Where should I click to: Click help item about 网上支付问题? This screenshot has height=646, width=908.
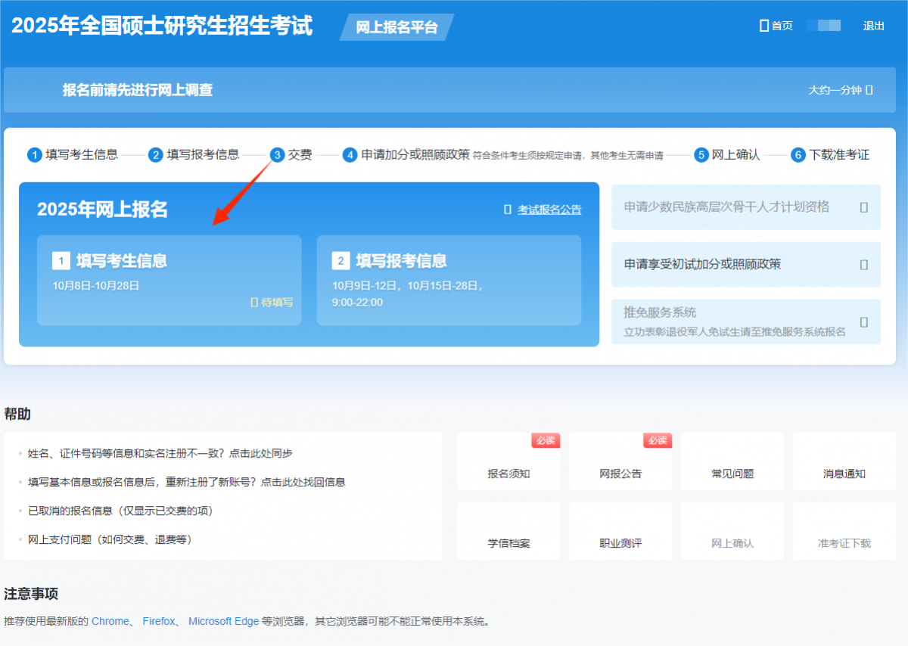pos(110,539)
